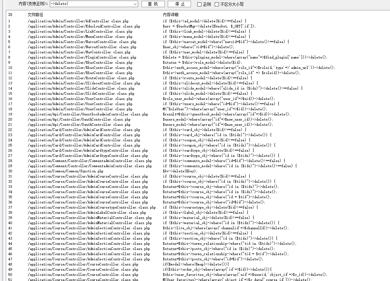
Task: Select the AdminLabelController.class.php result row
Action: (x=197, y=212)
